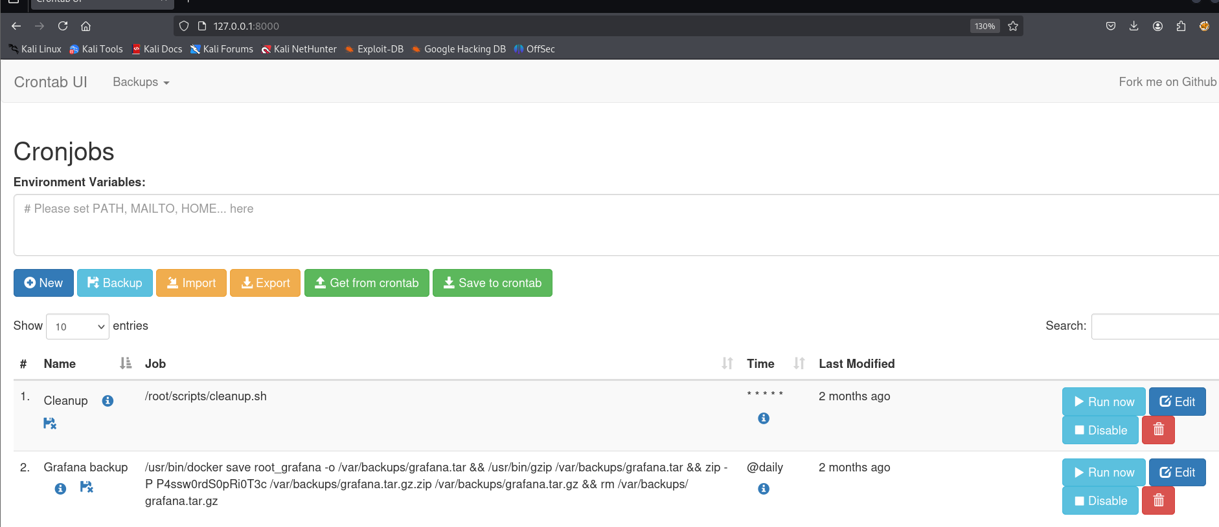Delete the Grafana backup job with trash icon
The height and width of the screenshot is (527, 1219).
coord(1158,500)
